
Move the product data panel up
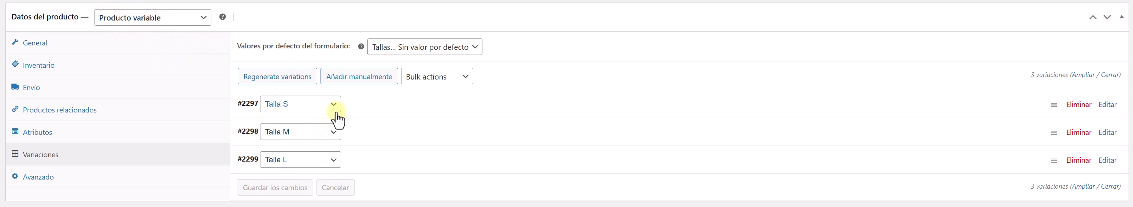point(1093,17)
